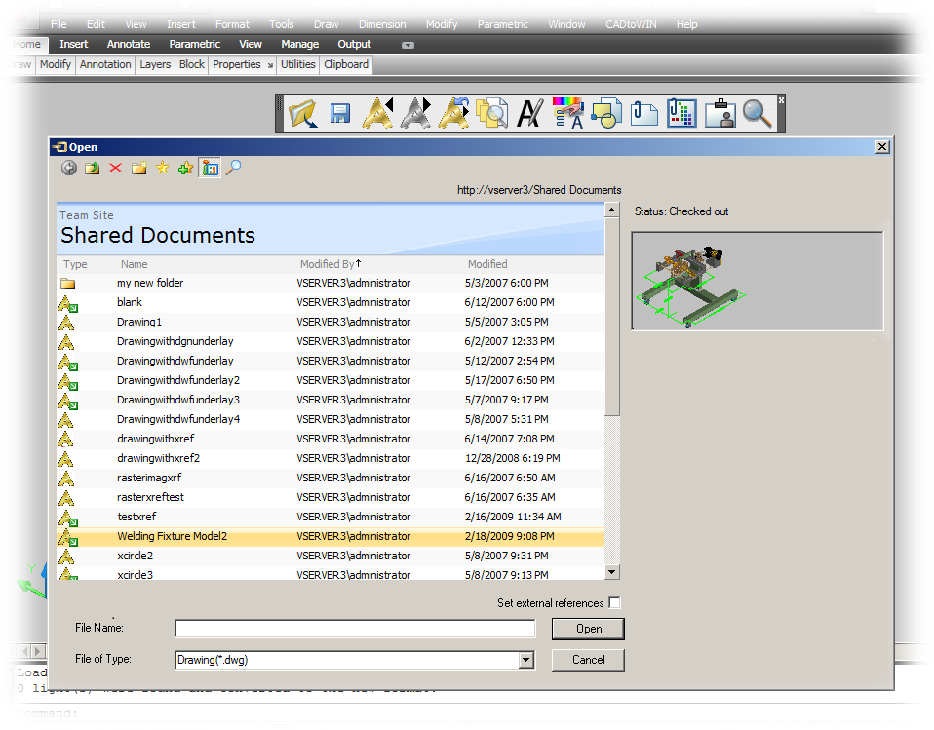Sort by the Modified column header

pos(487,264)
